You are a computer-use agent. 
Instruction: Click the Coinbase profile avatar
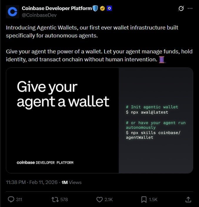point(13,11)
